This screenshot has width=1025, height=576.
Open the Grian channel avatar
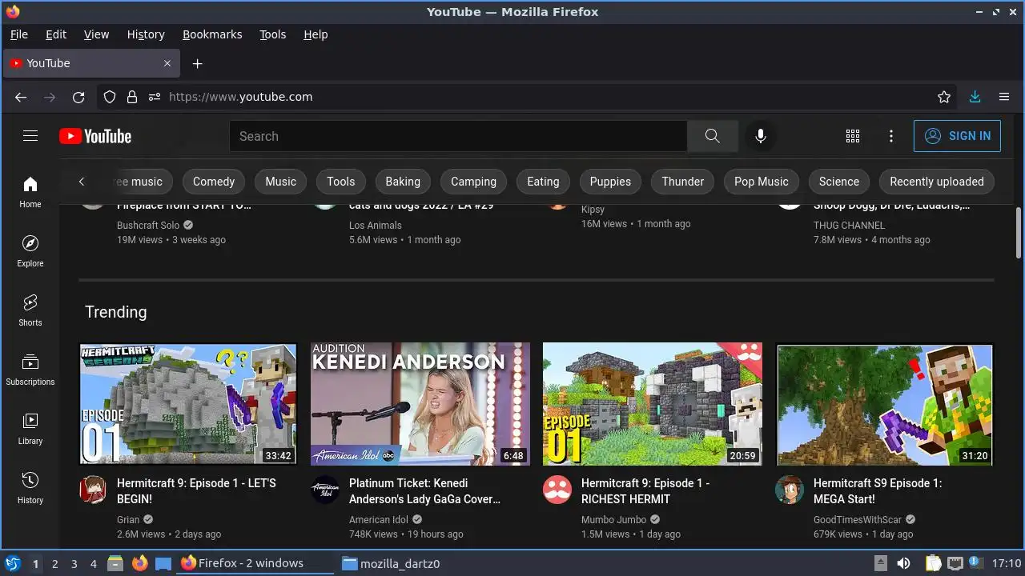click(x=93, y=490)
